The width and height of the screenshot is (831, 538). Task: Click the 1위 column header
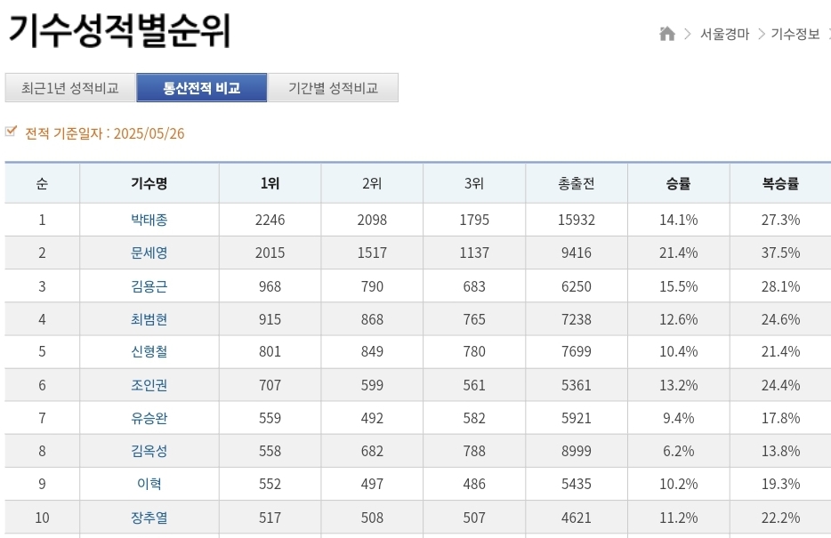coord(270,184)
